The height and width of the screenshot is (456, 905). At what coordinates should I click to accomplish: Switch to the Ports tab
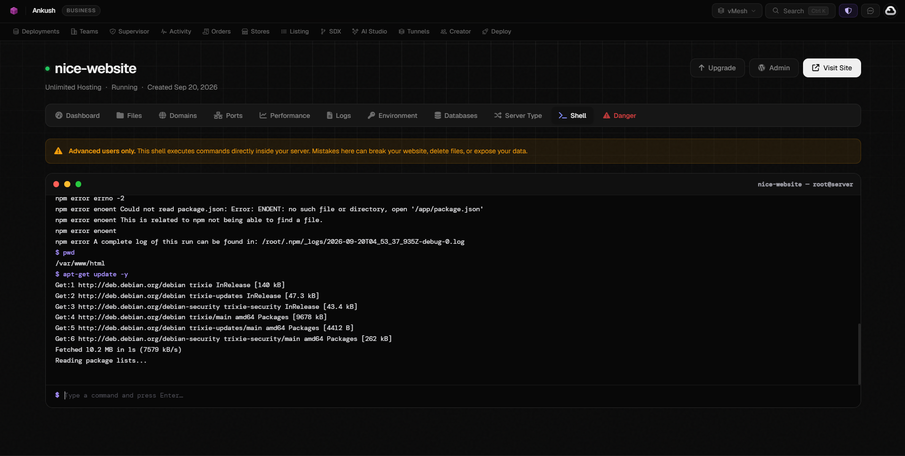228,116
